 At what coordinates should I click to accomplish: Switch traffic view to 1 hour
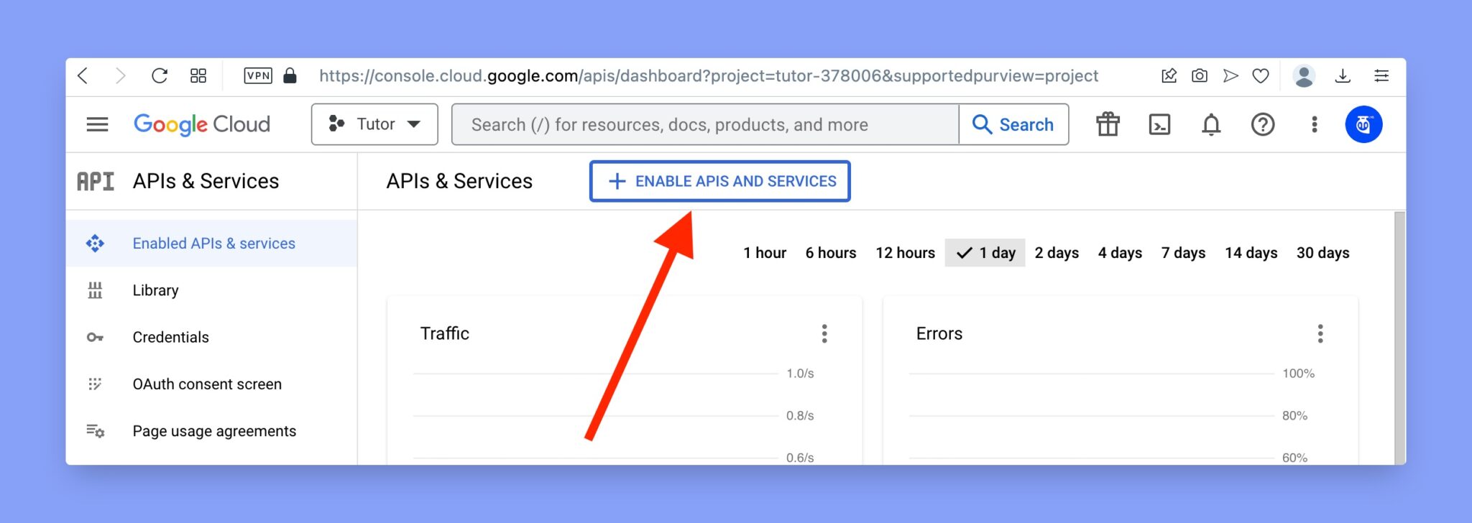pos(765,252)
